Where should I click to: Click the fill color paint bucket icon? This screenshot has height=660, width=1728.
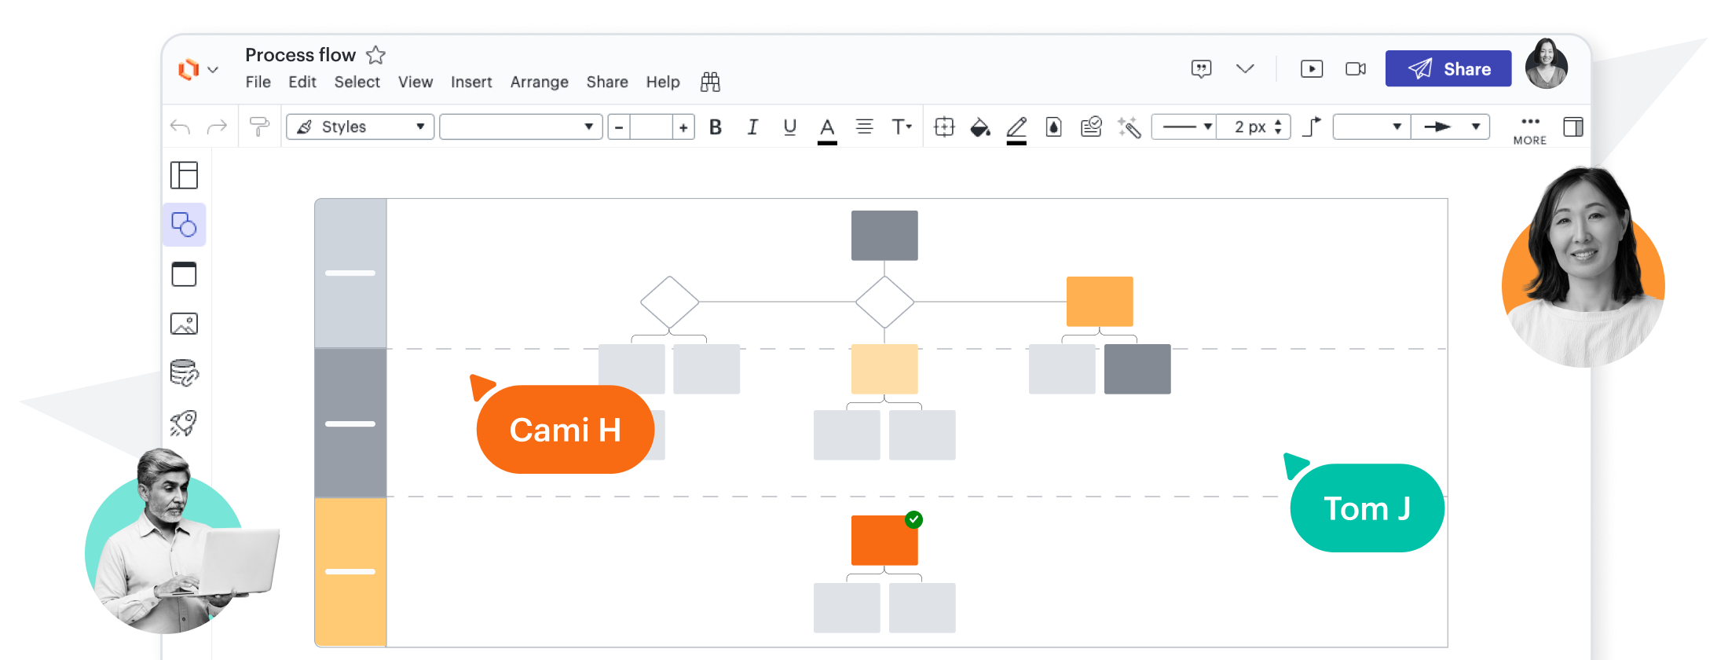point(979,127)
